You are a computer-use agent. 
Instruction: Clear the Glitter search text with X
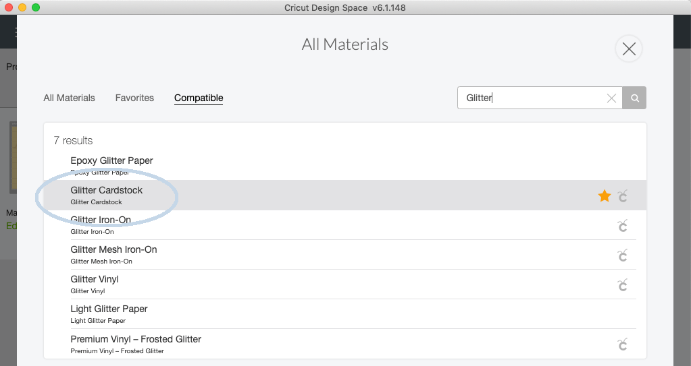[611, 98]
